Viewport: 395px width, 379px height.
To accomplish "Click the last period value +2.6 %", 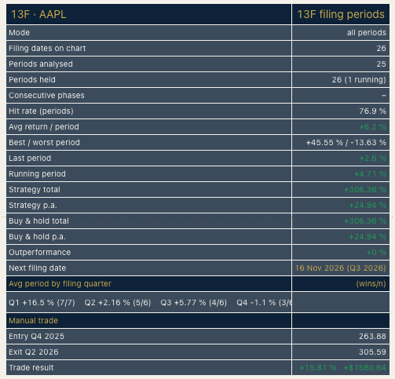I will coord(372,159).
